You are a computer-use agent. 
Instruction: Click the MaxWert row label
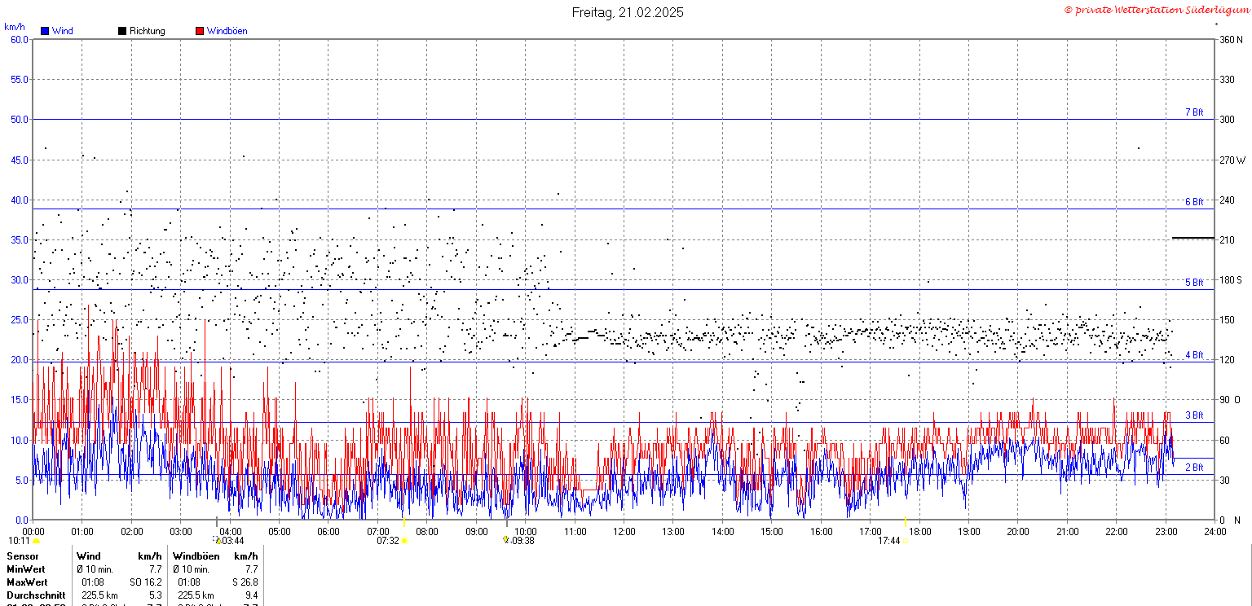click(27, 582)
